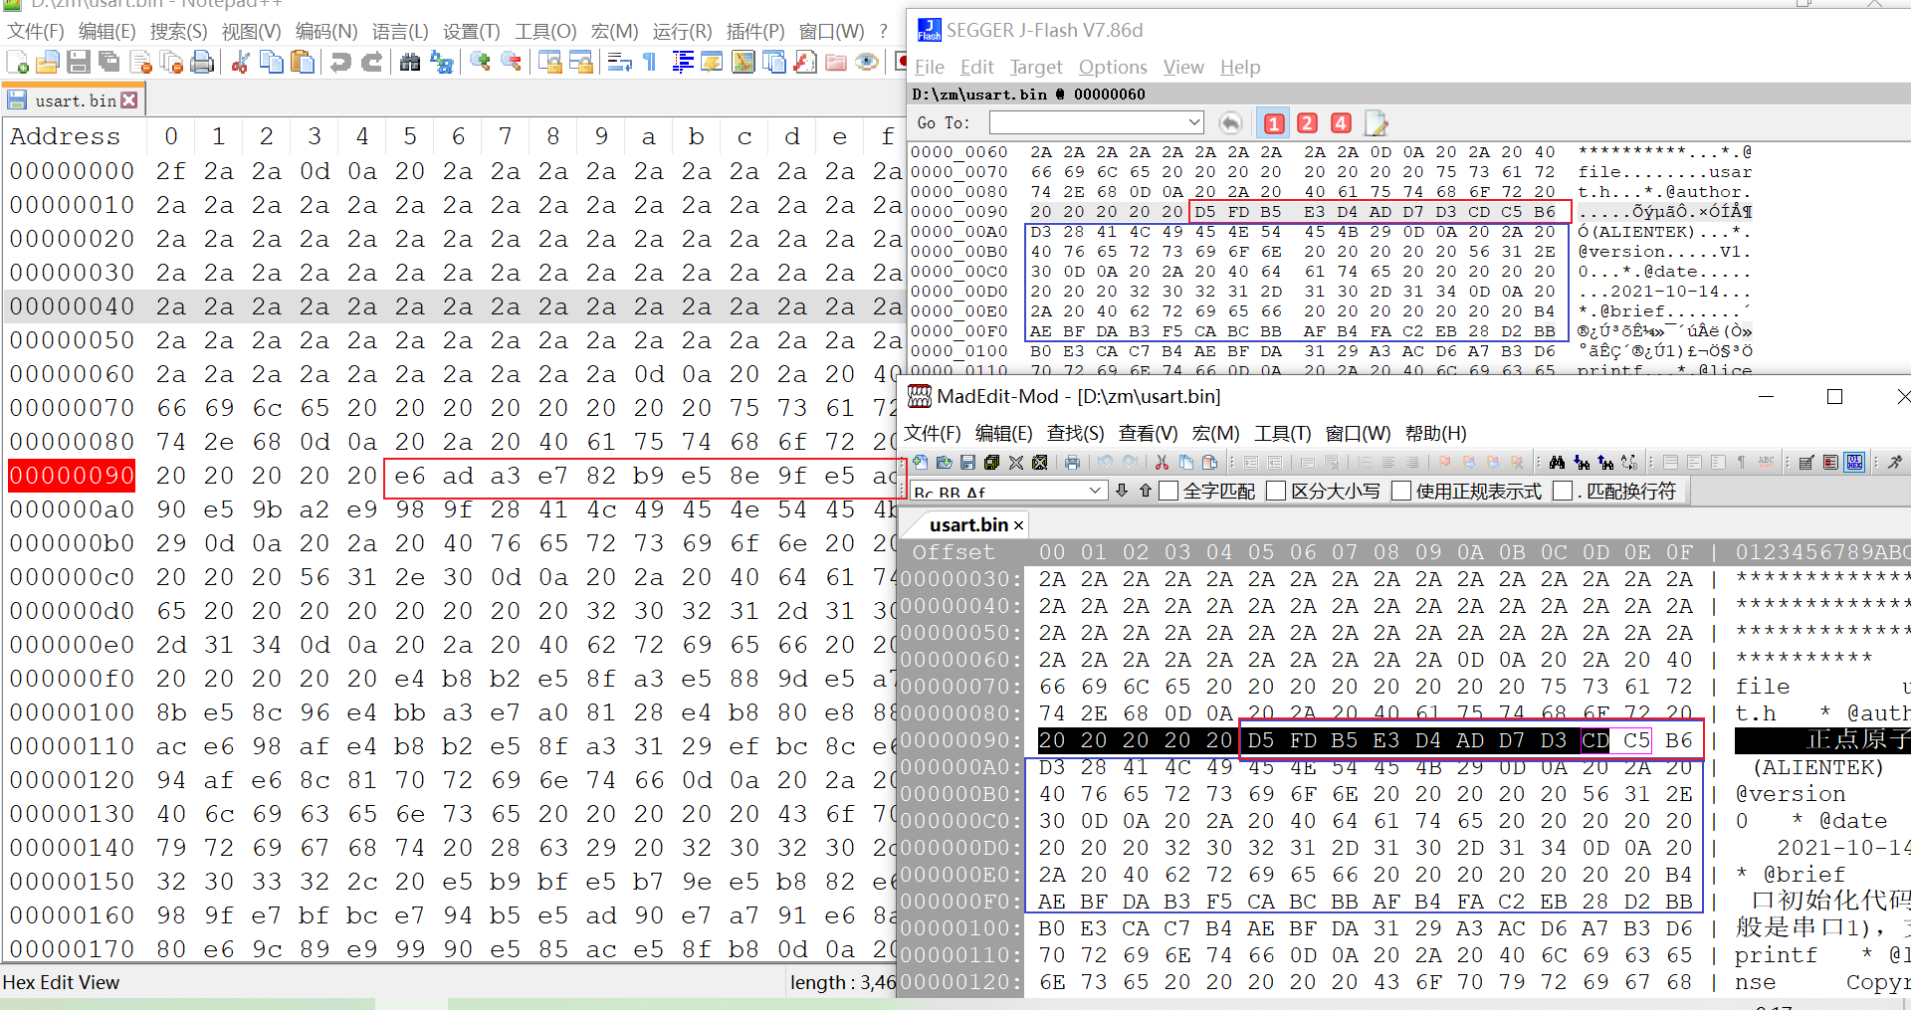Screen dimensions: 1911x1010
Task: Close usart.bin tab in MadEdit
Action: pyautogui.click(x=1018, y=525)
